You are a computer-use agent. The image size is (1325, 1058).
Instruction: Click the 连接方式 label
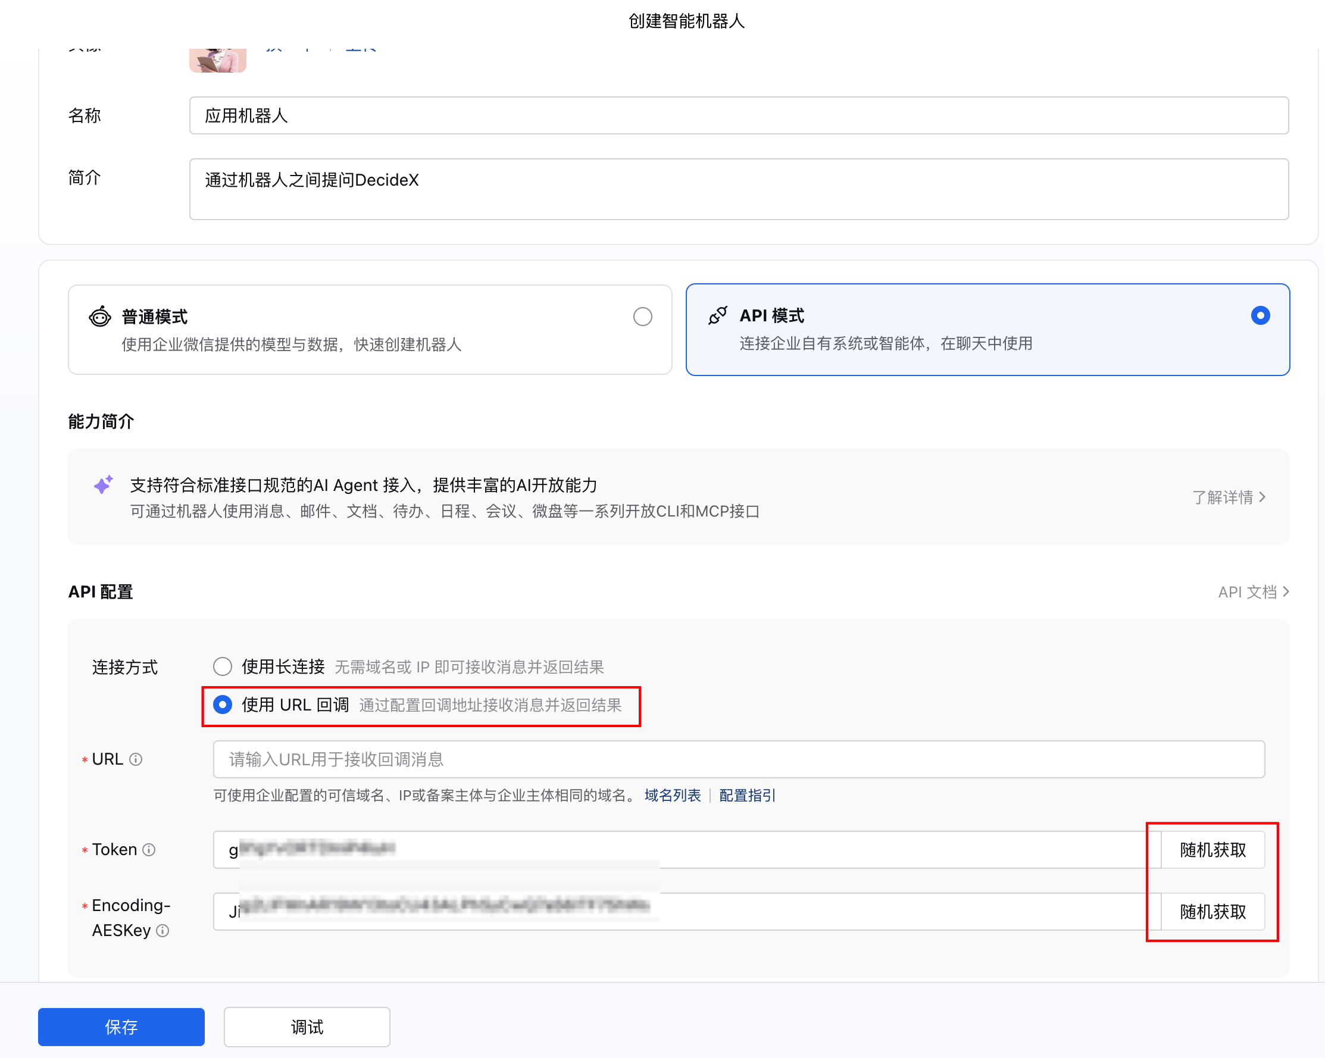[x=125, y=667]
